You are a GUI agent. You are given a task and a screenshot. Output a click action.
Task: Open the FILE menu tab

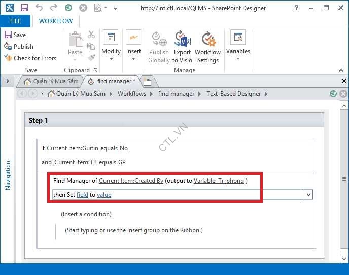tap(15, 21)
